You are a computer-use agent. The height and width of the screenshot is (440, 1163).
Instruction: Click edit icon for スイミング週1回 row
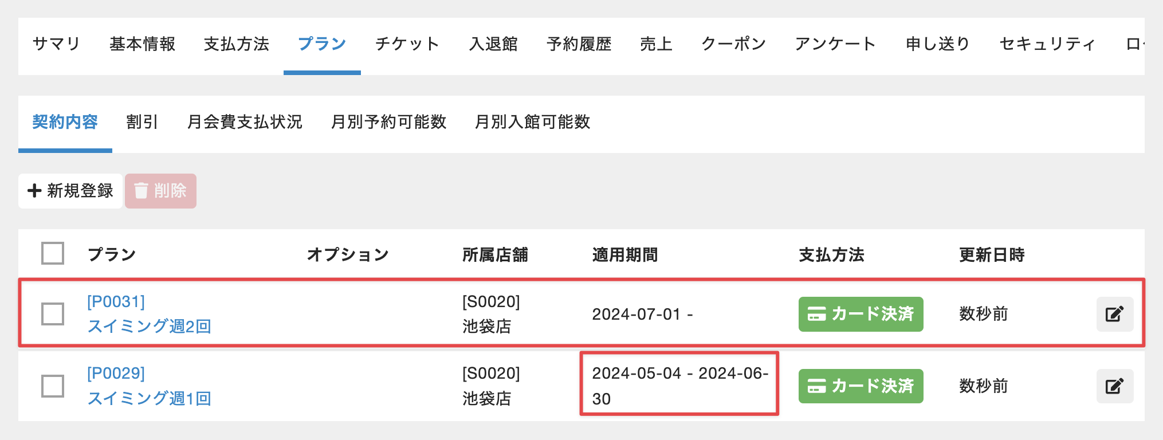[x=1114, y=386]
